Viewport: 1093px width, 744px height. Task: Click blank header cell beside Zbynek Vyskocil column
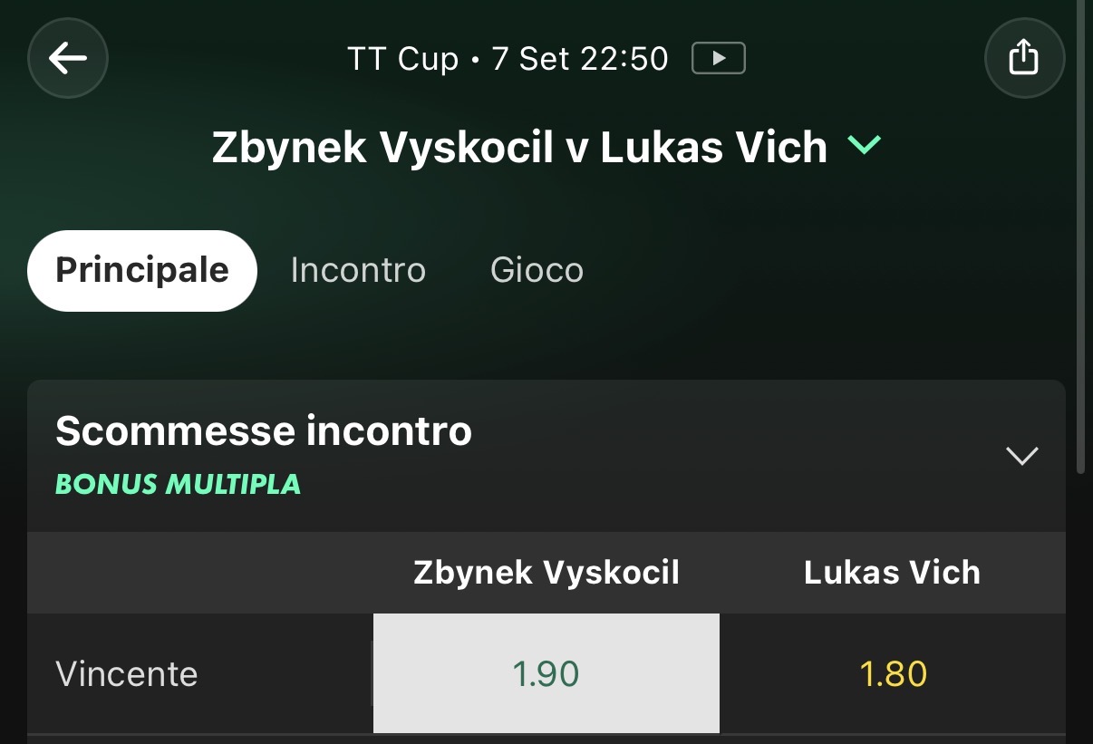tap(200, 572)
